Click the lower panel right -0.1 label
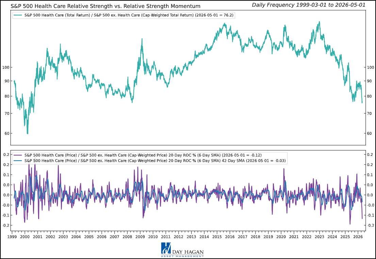Screen dimensions: 376x259 pyautogui.click(x=371, y=215)
